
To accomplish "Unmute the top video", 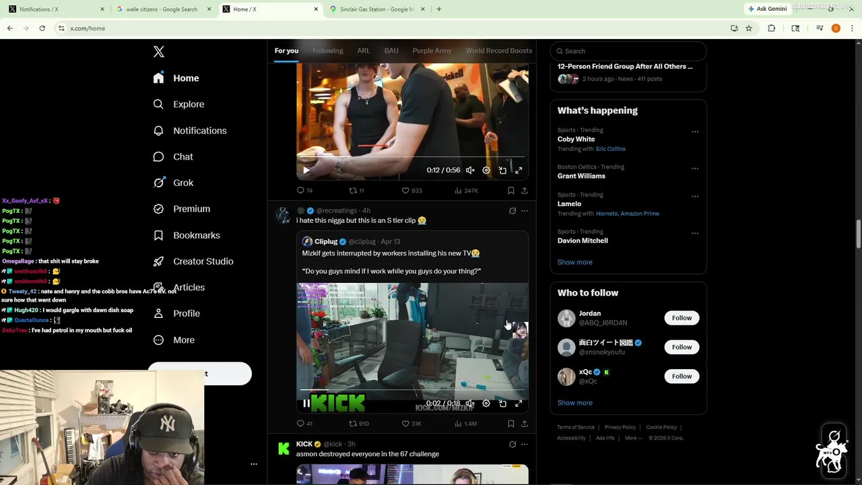I will click(470, 170).
